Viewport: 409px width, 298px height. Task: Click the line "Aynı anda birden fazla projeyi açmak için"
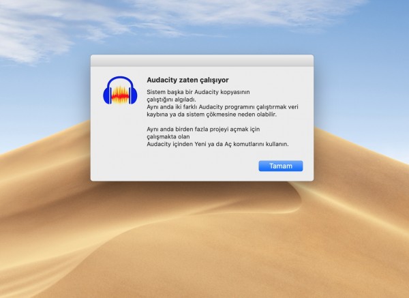point(203,129)
